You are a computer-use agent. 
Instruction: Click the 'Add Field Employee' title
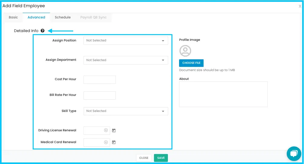24,6
